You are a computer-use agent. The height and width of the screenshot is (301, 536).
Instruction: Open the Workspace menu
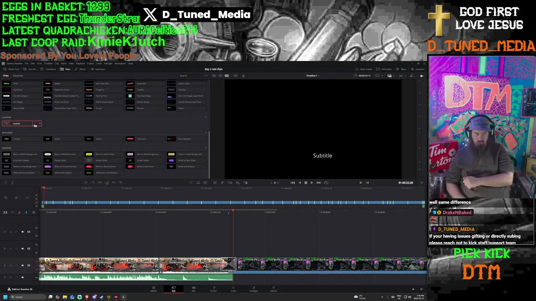[120, 64]
